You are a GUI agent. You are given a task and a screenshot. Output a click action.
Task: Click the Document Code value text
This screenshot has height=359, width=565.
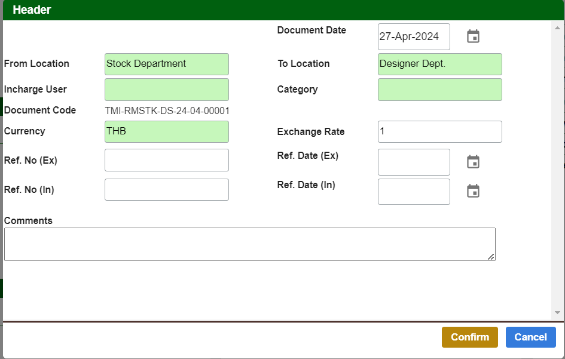click(167, 111)
